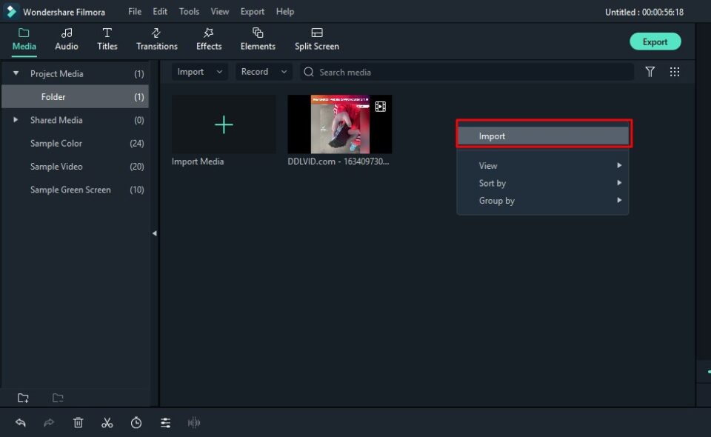Open the Import dropdown
The width and height of the screenshot is (711, 437).
tap(200, 72)
